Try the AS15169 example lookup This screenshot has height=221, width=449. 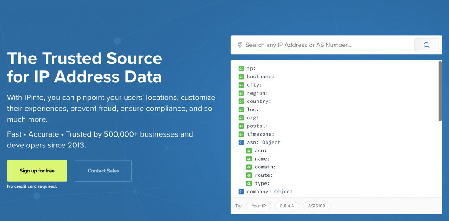tap(317, 206)
